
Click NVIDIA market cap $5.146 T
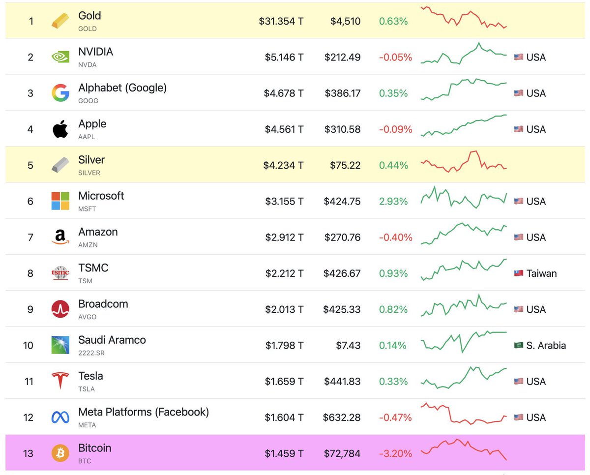pos(284,57)
